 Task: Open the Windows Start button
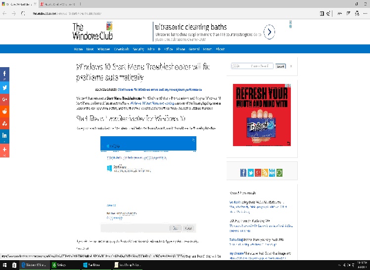[4, 265]
